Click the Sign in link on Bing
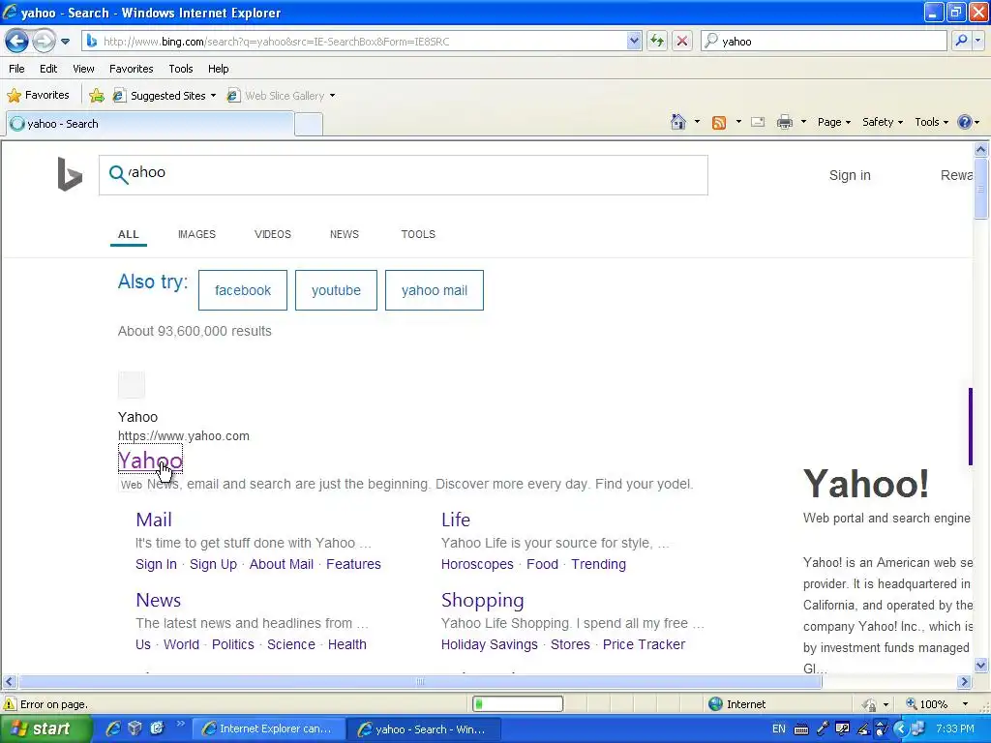Viewport: 991px width, 743px height. 850,175
